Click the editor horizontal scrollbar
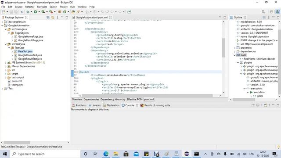Image resolution: width=281 pixels, height=158 pixels. 147,96
